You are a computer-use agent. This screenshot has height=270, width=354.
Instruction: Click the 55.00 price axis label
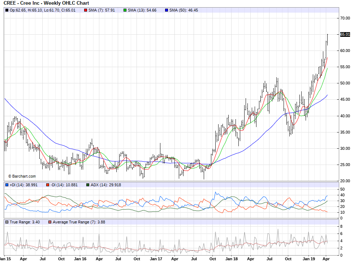point(345,67)
